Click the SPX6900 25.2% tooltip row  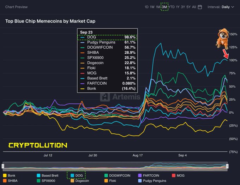(x=108, y=58)
